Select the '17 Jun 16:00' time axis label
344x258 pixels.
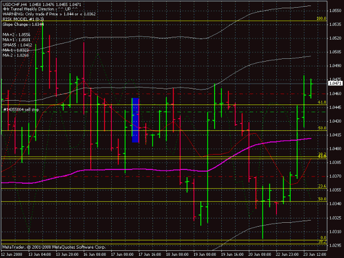[x=150, y=254]
